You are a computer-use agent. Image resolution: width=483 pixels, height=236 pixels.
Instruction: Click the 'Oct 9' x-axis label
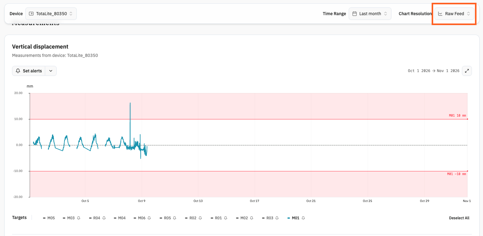pos(141,201)
